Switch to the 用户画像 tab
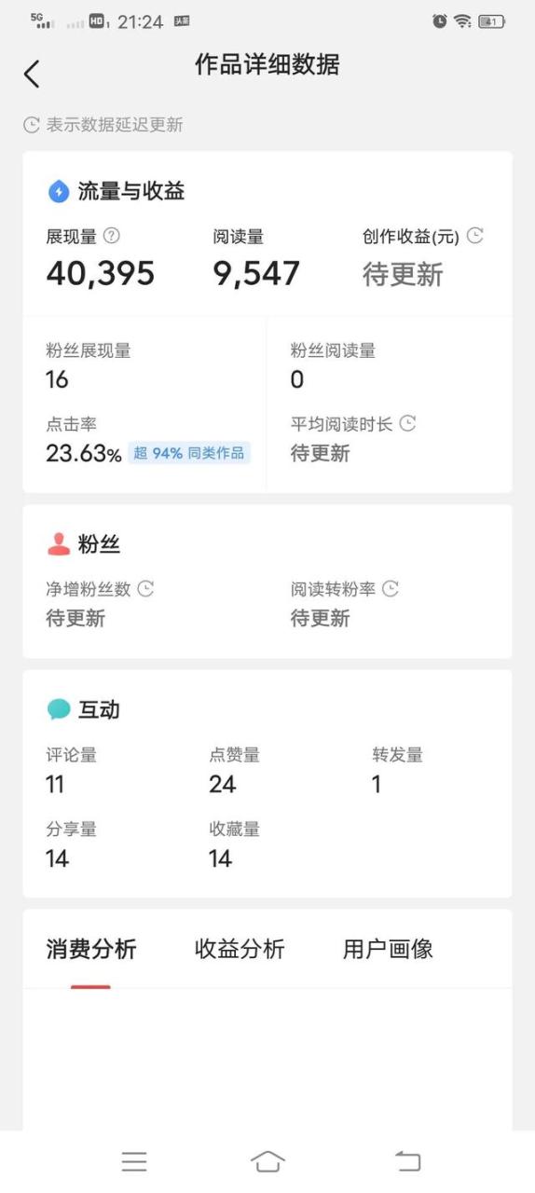Screen dimensions: 535x1193 (388, 949)
